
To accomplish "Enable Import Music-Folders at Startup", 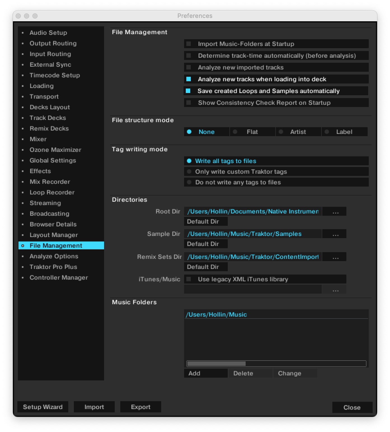I will click(189, 44).
